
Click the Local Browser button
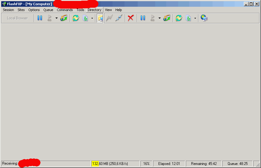[x=17, y=18]
